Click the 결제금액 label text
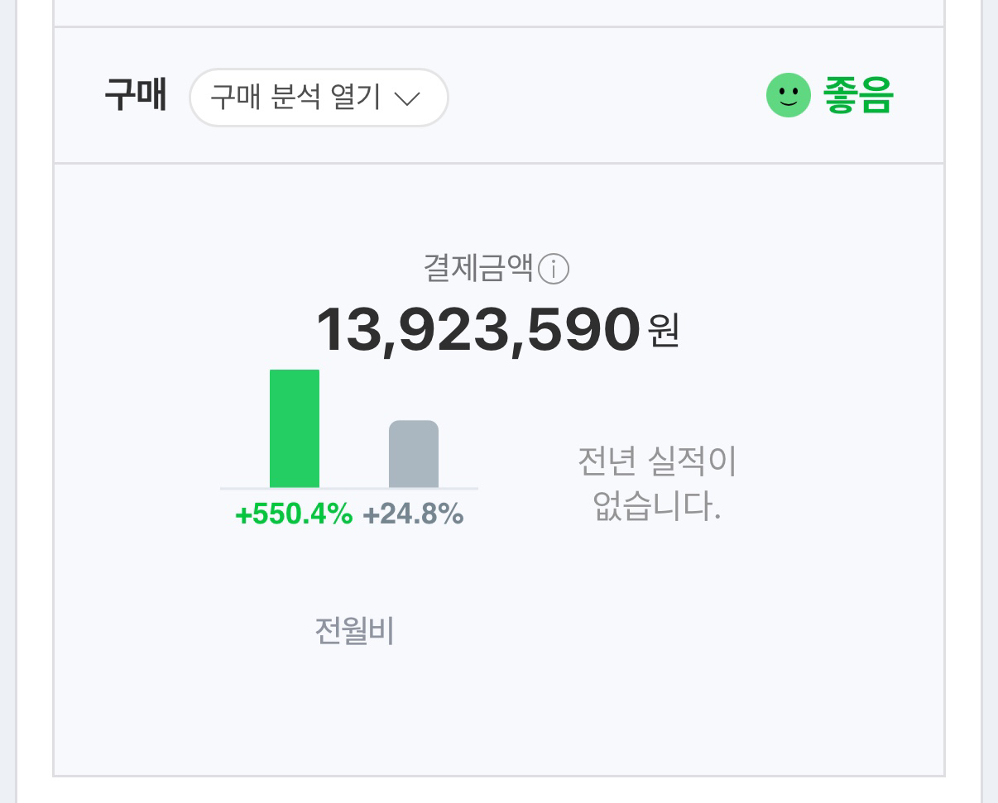 [x=478, y=268]
